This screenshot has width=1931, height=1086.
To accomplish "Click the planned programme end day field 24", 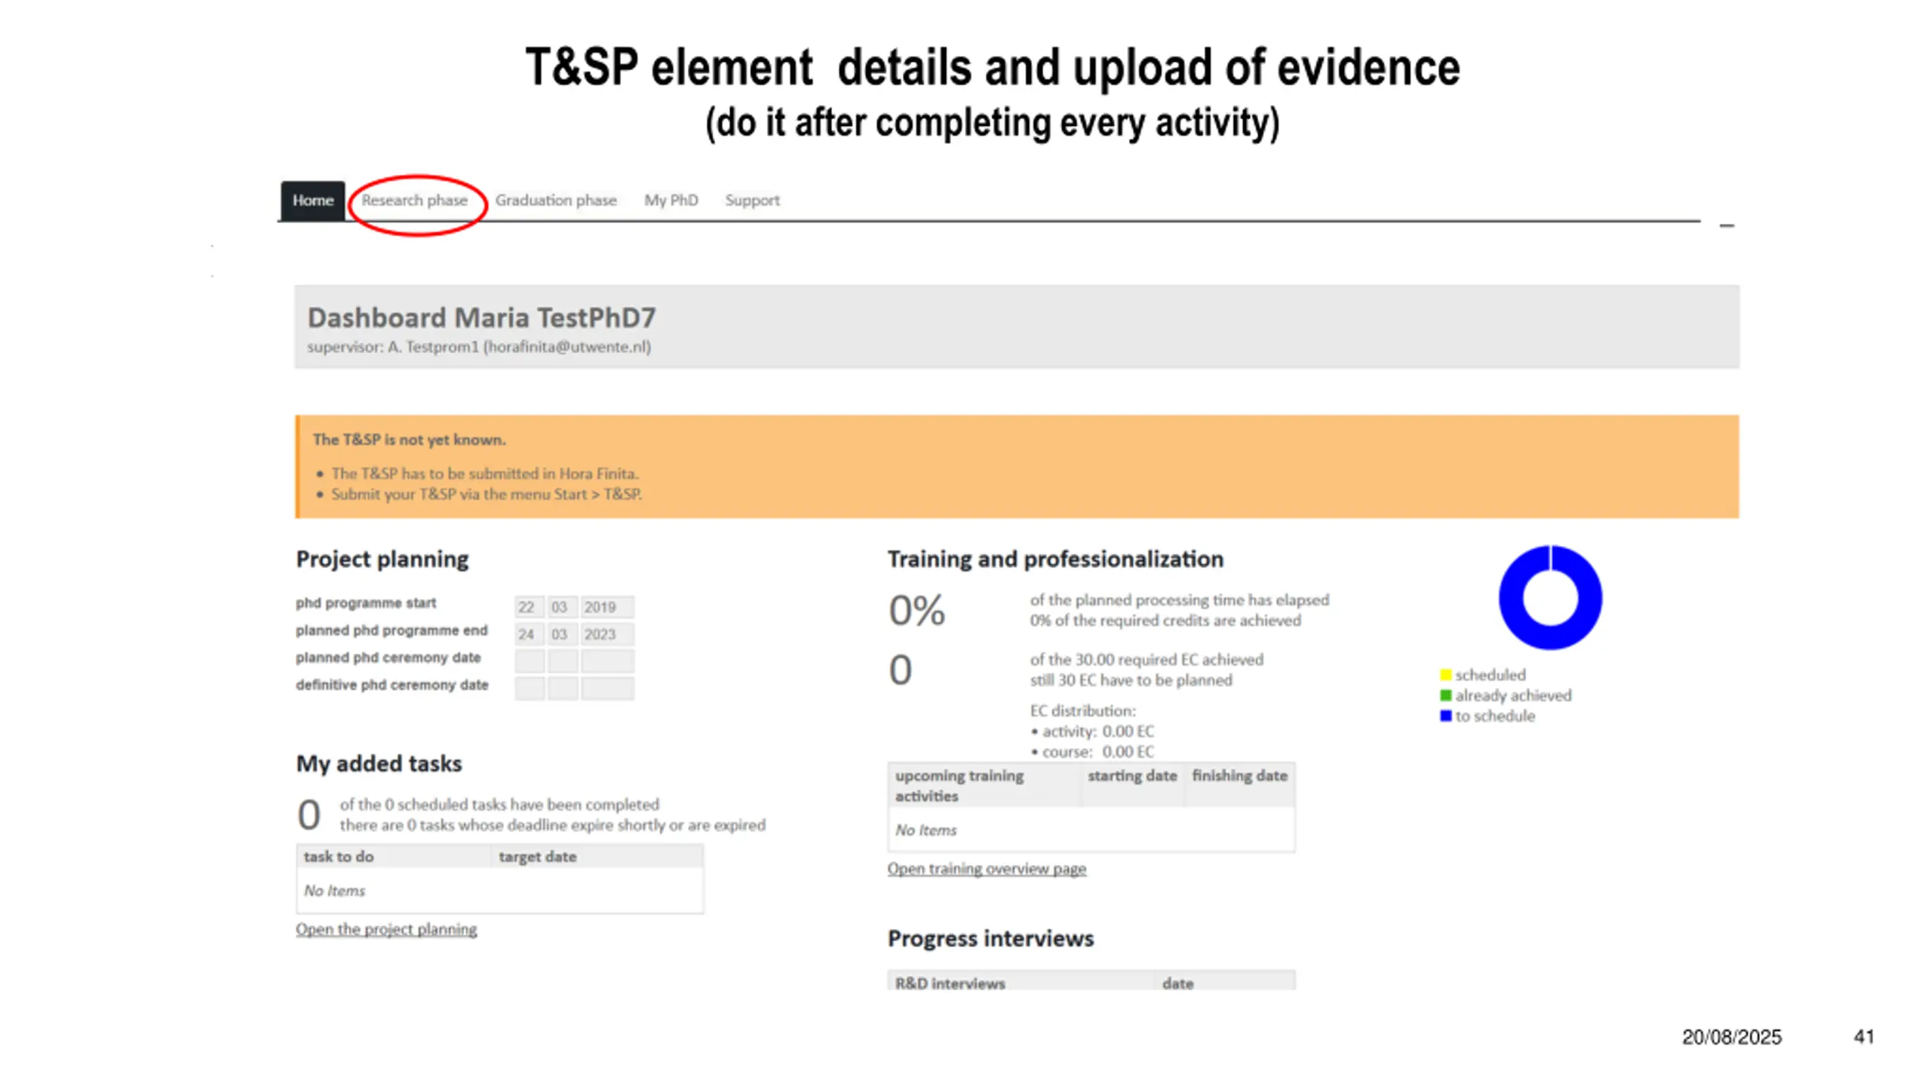I will tap(530, 634).
